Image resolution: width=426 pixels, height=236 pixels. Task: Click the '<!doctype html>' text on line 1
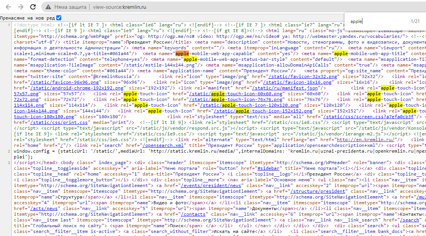(34, 25)
